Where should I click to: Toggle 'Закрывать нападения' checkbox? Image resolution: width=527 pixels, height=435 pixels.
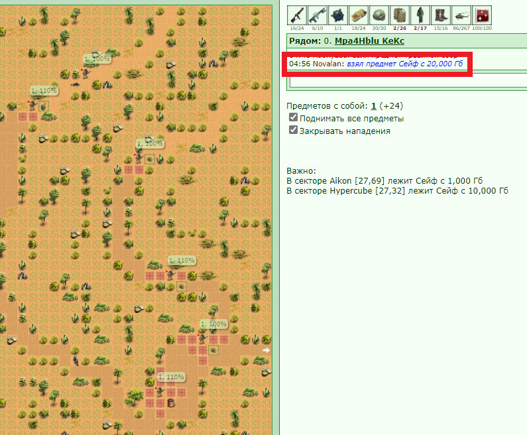pos(293,130)
